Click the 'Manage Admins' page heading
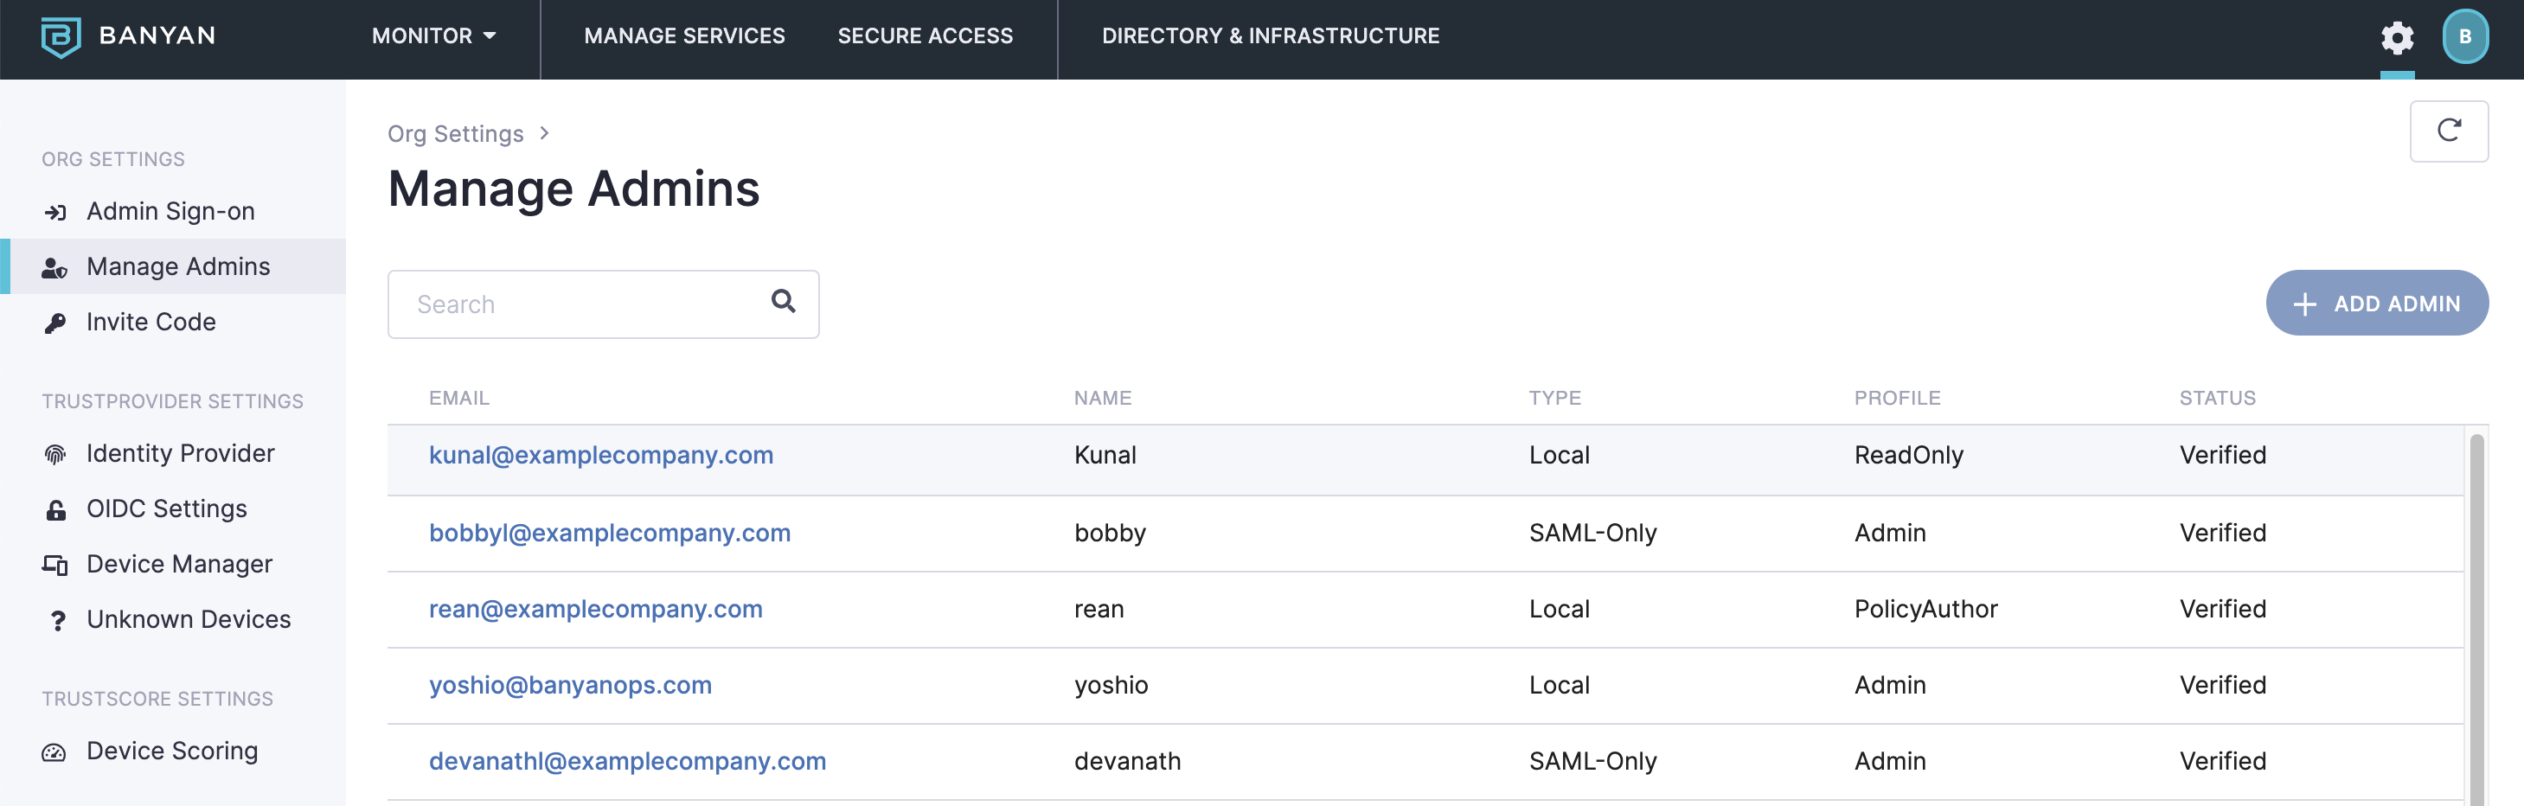2524x806 pixels. pos(573,189)
